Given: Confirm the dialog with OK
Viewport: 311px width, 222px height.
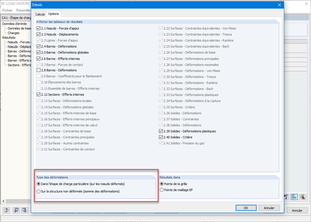Looking at the screenshot, I should pyautogui.click(x=246, y=208).
